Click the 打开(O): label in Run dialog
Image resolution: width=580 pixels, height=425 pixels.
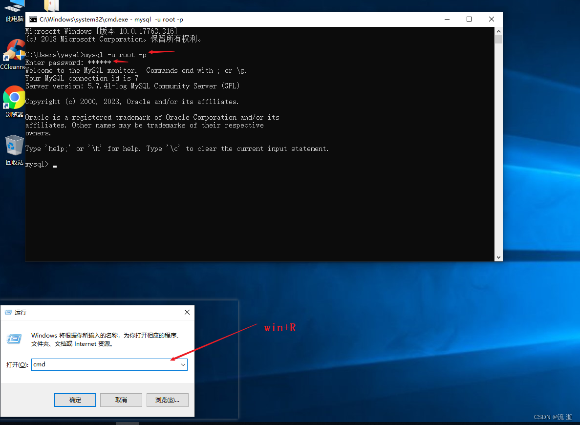(17, 365)
